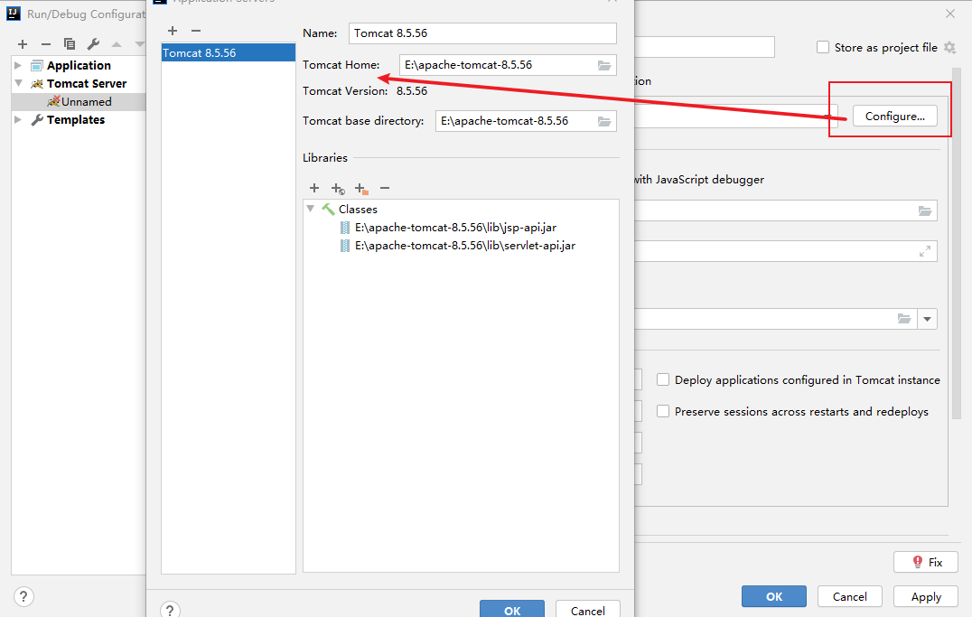Collapse the Tomcat Server tree node
This screenshot has height=617, width=972.
18,83
